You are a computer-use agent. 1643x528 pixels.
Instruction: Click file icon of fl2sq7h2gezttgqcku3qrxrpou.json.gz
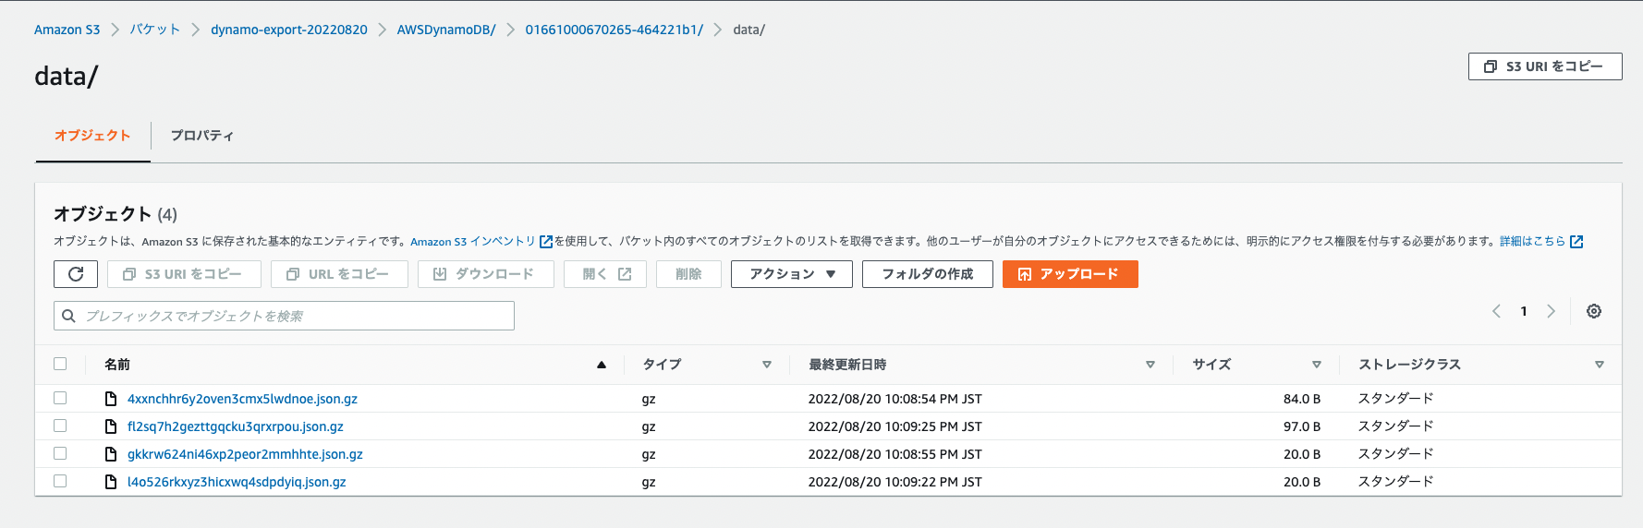[x=111, y=426]
